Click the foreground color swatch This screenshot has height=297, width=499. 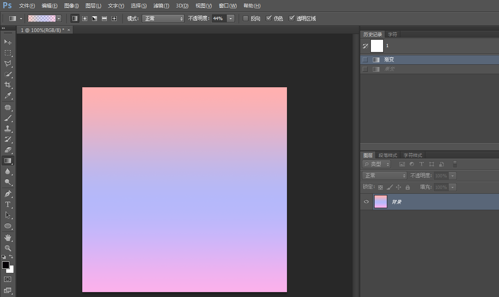tap(6, 265)
